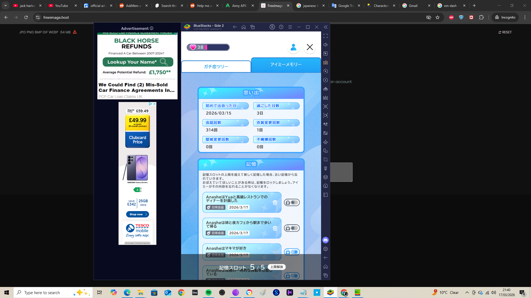The height and width of the screenshot is (298, 531).
Task: Click the 衣装変更回数 label
Action: coord(268,123)
